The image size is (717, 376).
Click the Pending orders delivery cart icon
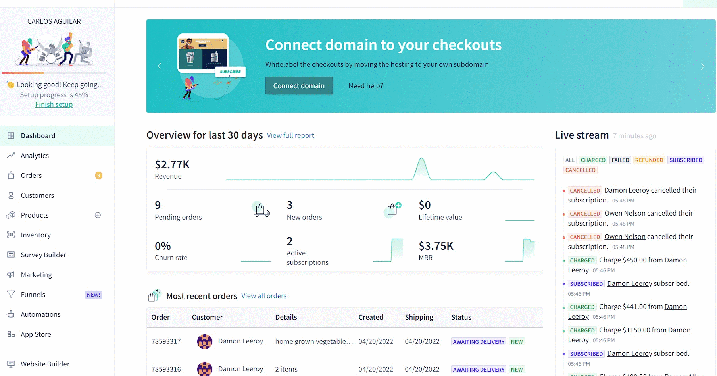(261, 210)
